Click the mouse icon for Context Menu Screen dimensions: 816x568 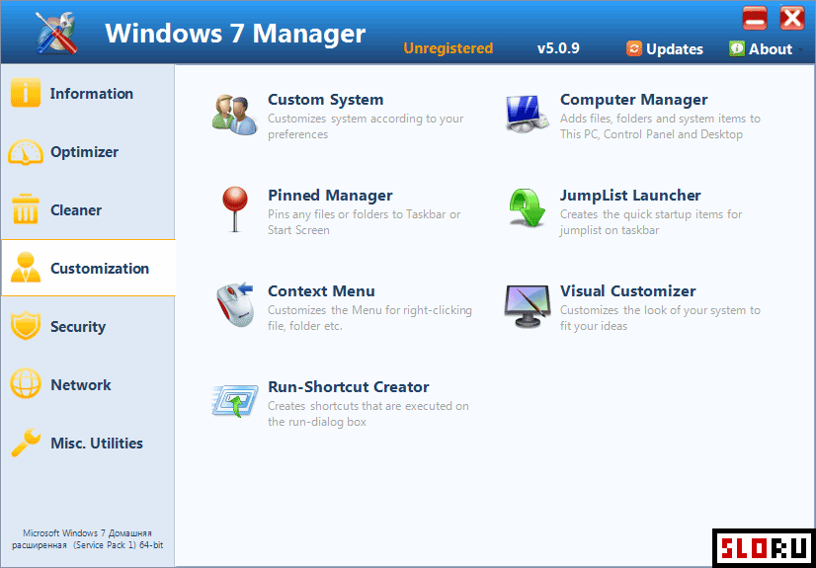(x=234, y=304)
